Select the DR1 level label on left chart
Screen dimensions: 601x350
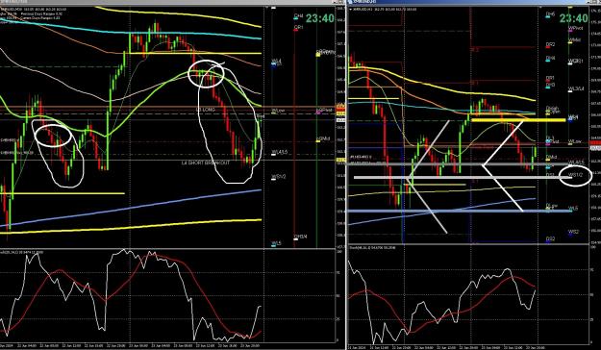click(x=299, y=28)
